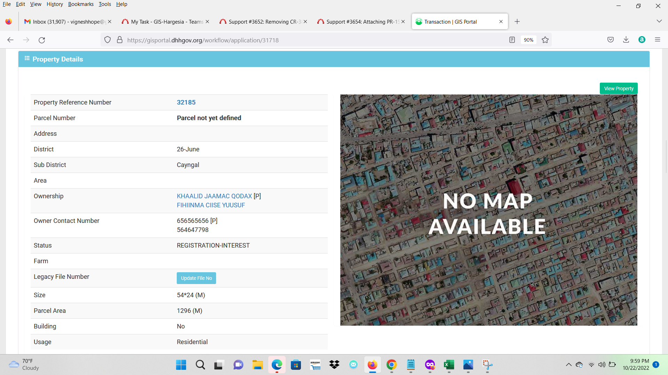This screenshot has height=375, width=668.
Task: Close the Transaction GIS Portal tab
Action: tap(501, 22)
